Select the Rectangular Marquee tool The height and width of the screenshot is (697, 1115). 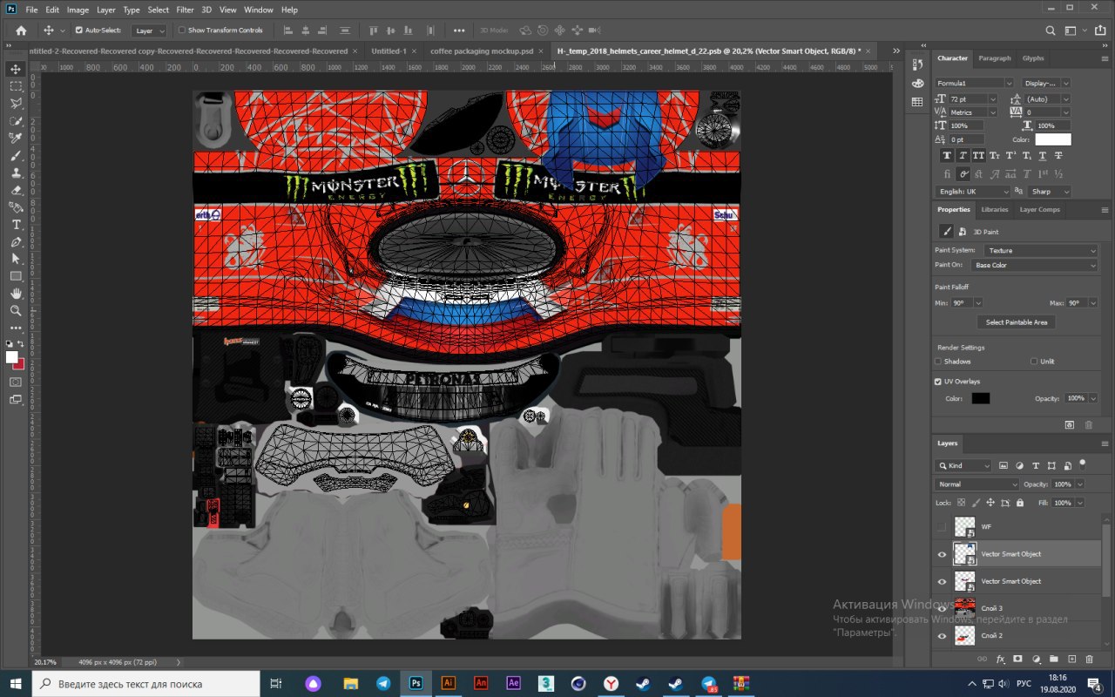pos(16,86)
